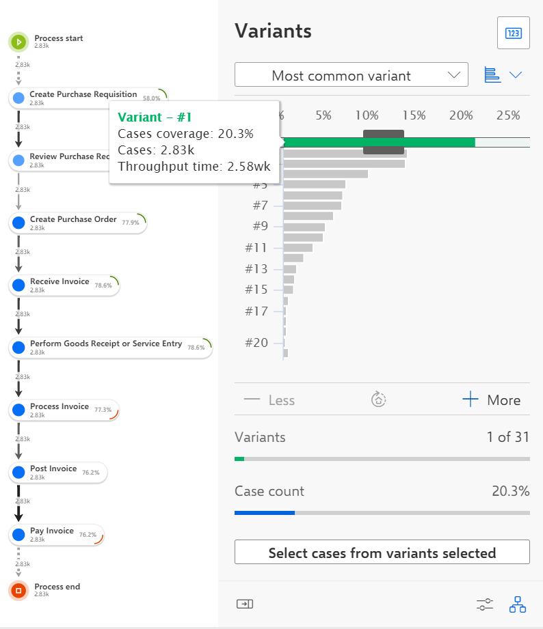This screenshot has width=543, height=629.
Task: Open the bar chart sorting icon
Action: click(x=492, y=75)
